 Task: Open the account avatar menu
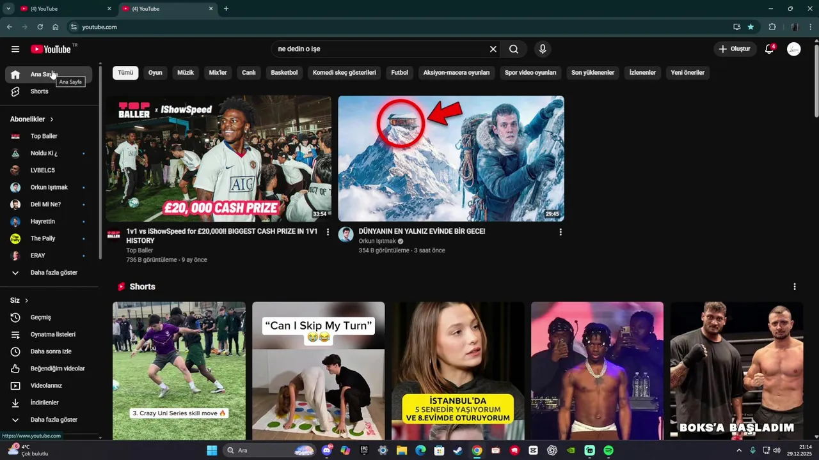click(794, 49)
